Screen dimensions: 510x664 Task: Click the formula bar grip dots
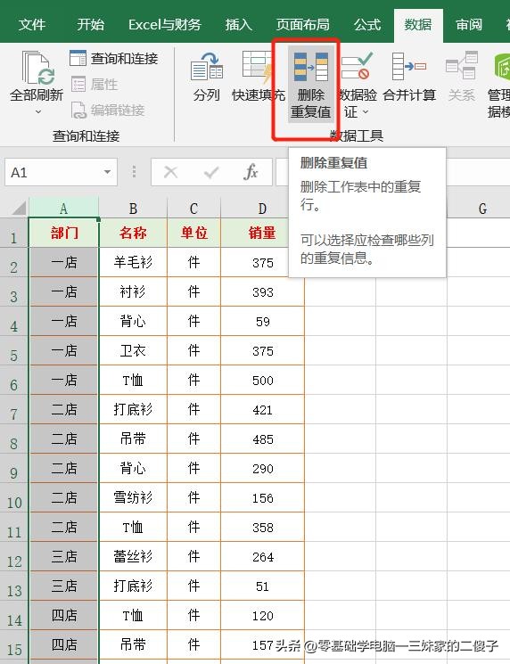coord(134,171)
